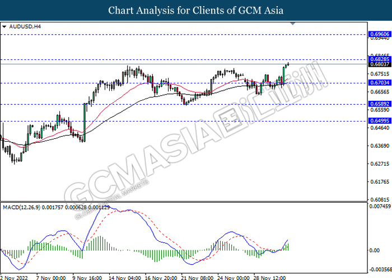Select the 0.65892 price level label
Screen dimensions: 392x280
(x=380, y=104)
